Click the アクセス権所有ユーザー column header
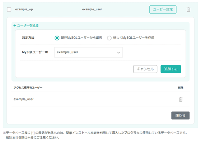Viewport: 201px width, 142px height. [x=28, y=88]
